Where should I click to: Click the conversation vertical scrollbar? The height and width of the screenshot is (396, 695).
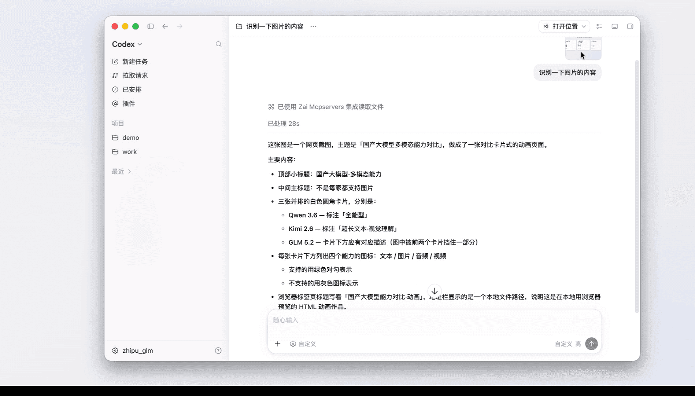point(637,186)
